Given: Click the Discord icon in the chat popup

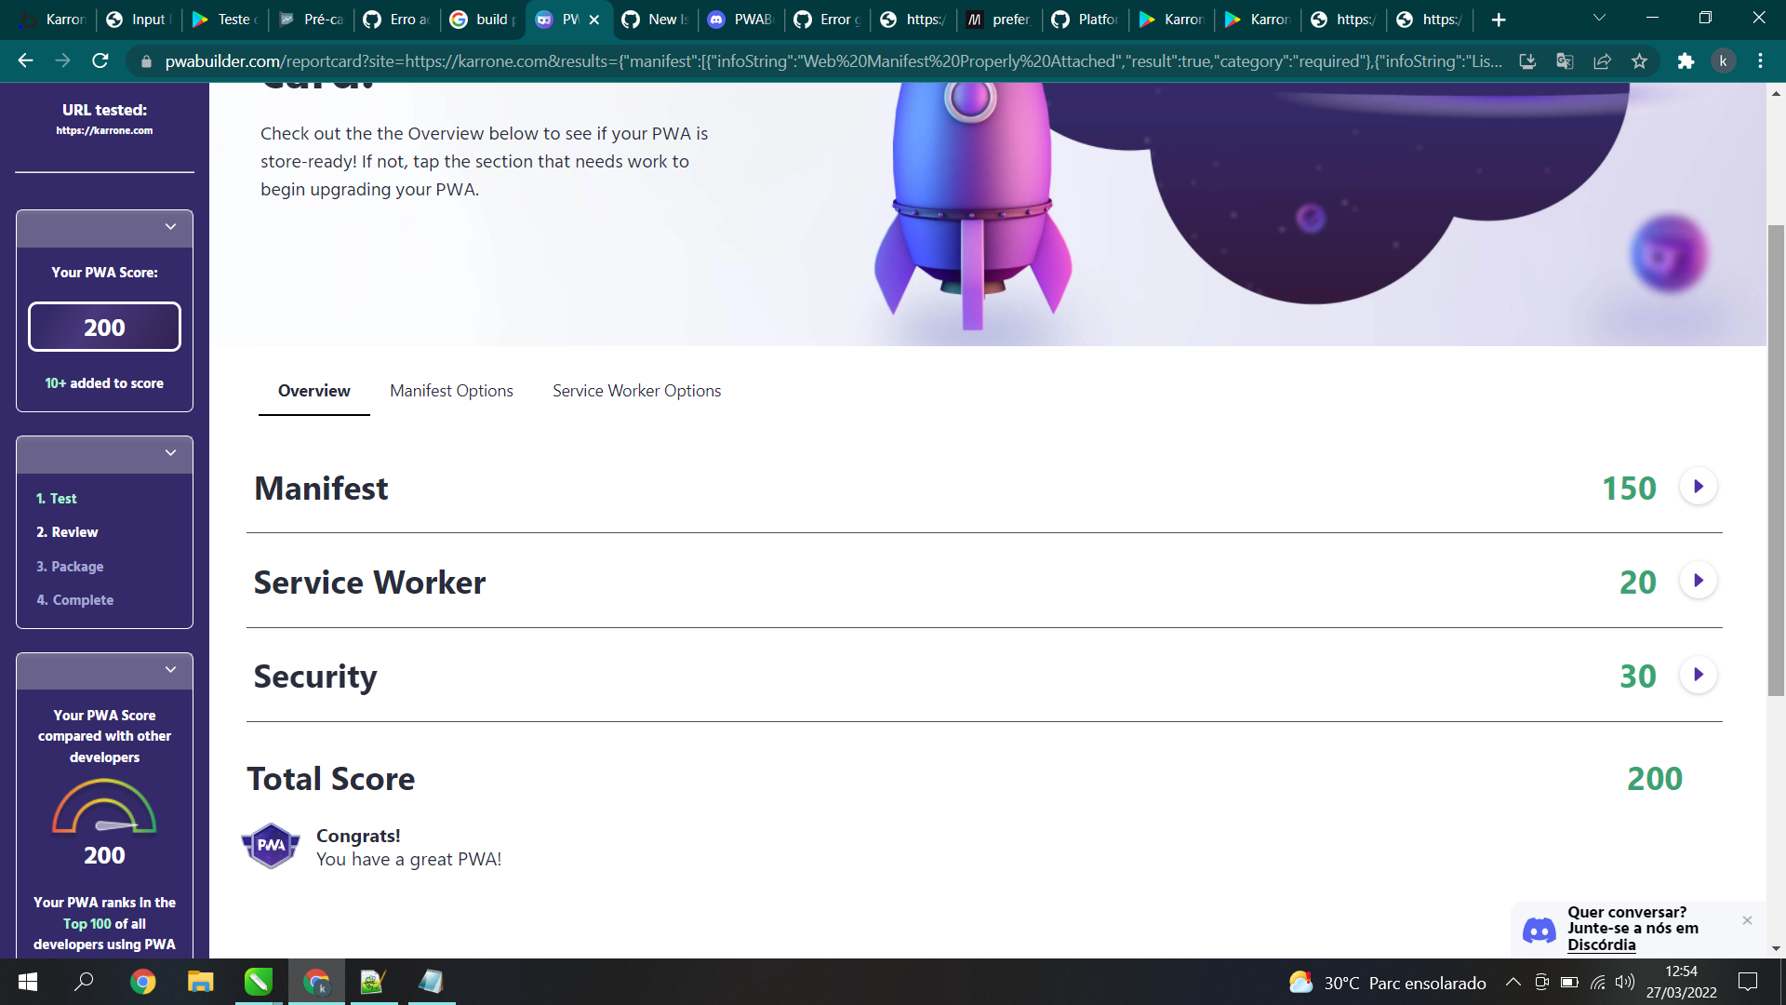Looking at the screenshot, I should coord(1539,930).
